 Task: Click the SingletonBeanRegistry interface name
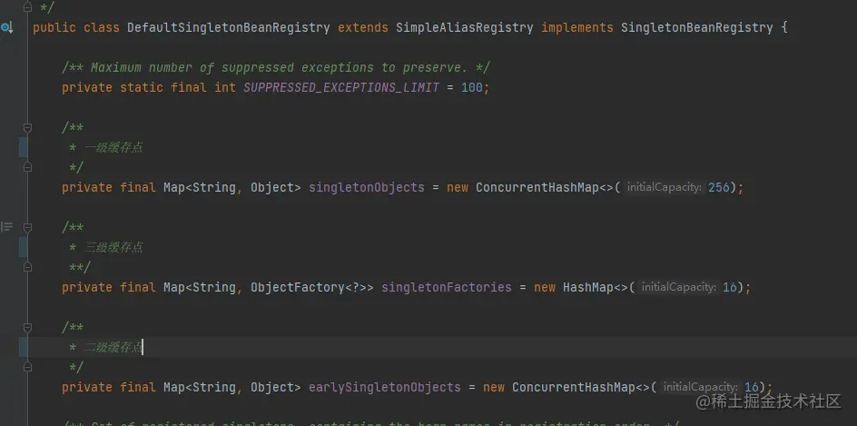pos(697,27)
